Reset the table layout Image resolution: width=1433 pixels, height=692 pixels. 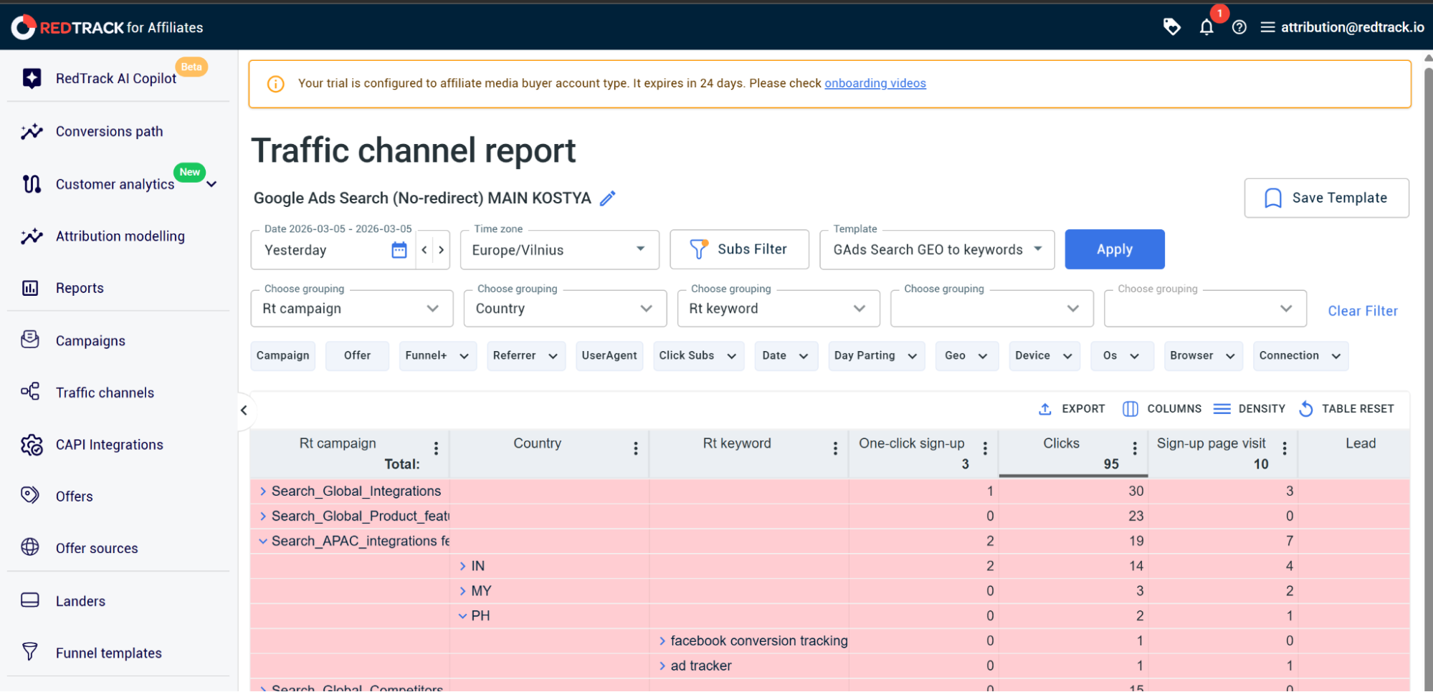coord(1346,409)
